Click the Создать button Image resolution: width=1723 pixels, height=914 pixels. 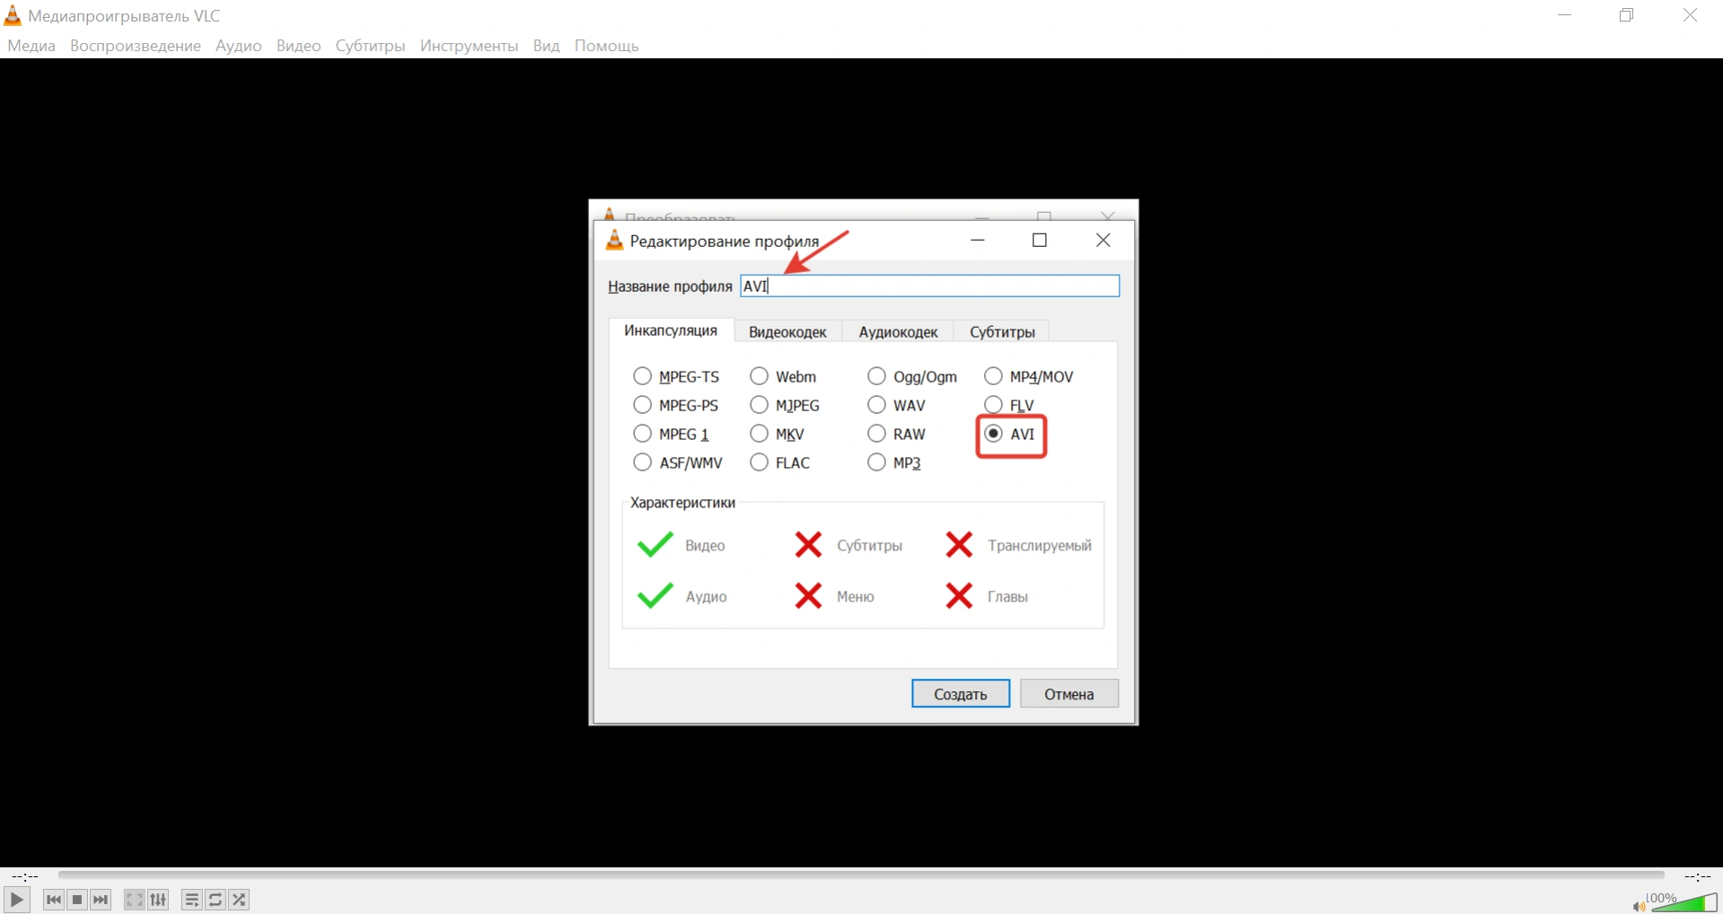(x=960, y=694)
